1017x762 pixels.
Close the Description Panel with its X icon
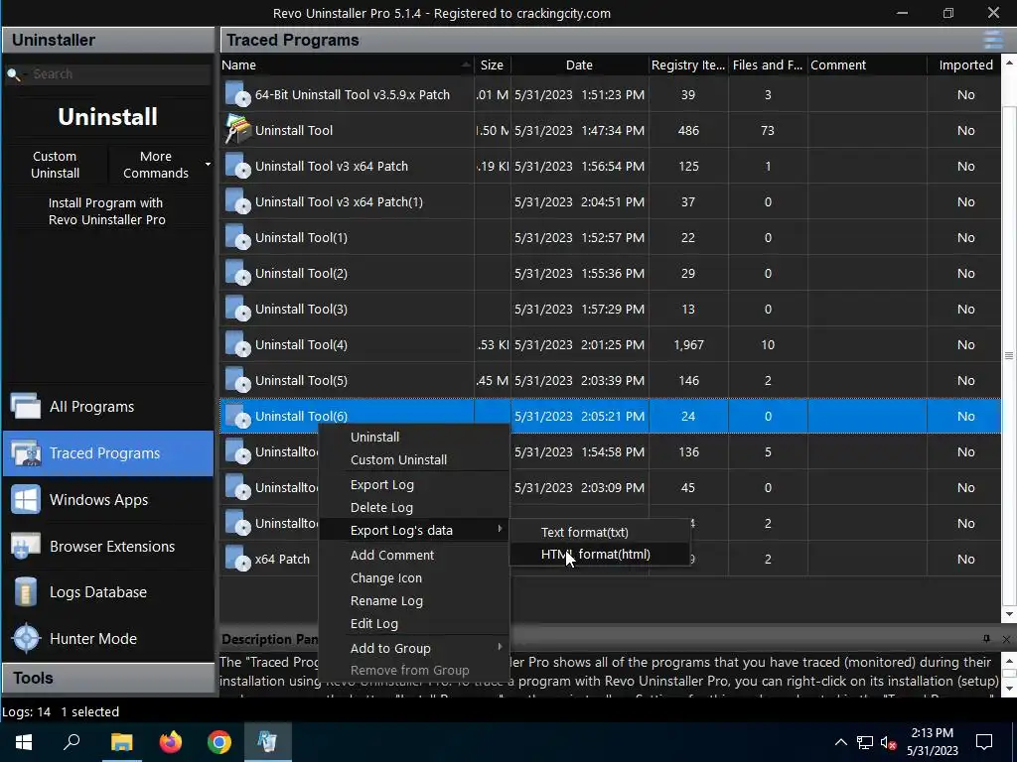pyautogui.click(x=1006, y=640)
